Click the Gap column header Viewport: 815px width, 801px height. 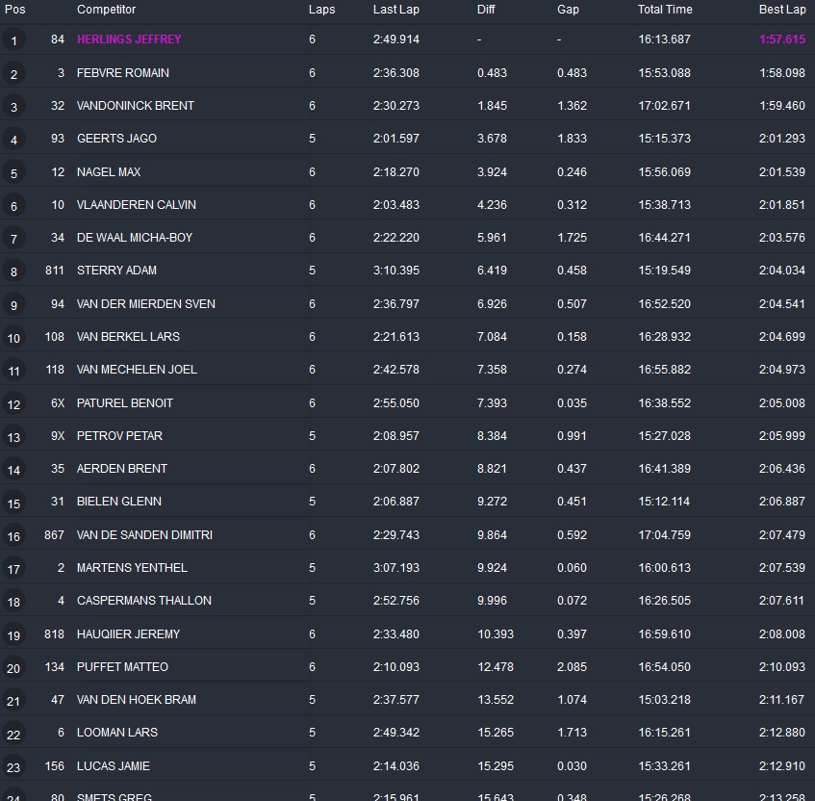(x=568, y=10)
